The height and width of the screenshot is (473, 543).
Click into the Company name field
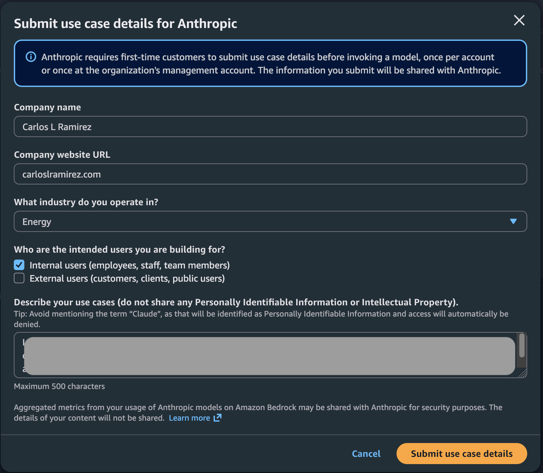pos(270,126)
